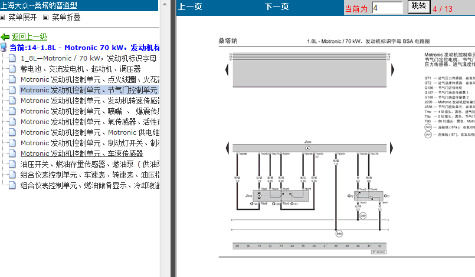Click the current section database icon

4,48
